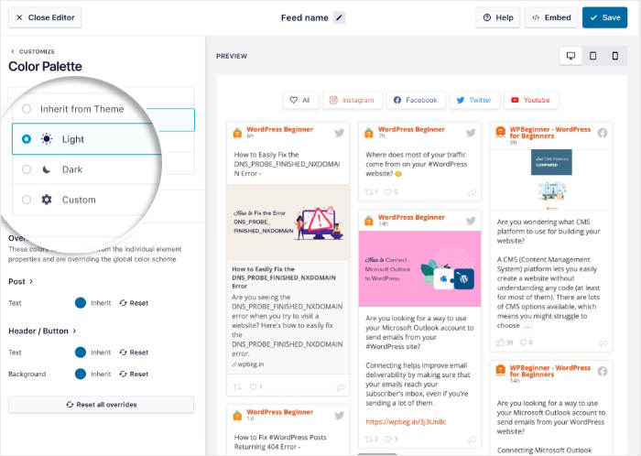Select the Light color palette radio
The image size is (641, 456).
click(26, 139)
